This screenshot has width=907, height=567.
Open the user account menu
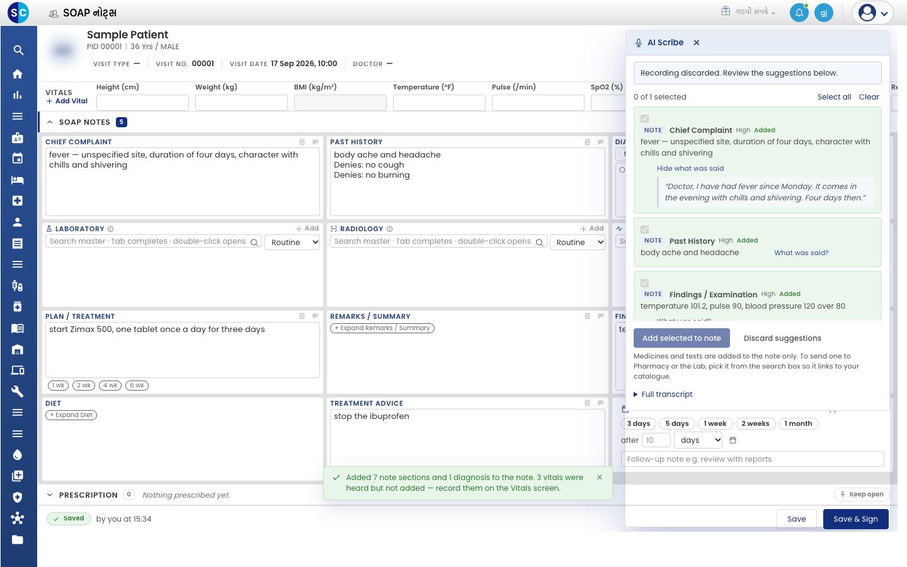point(873,13)
